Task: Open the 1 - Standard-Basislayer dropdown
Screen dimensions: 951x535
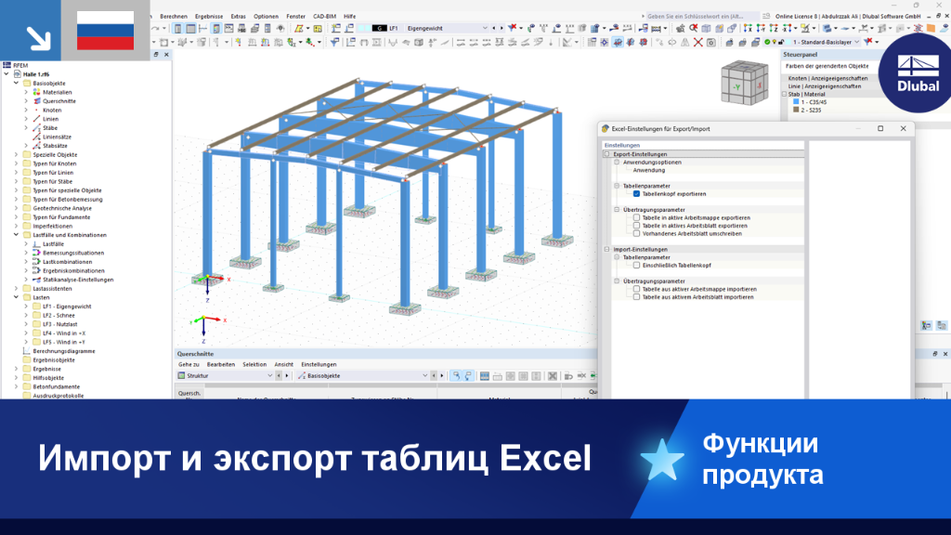Action: [x=857, y=42]
